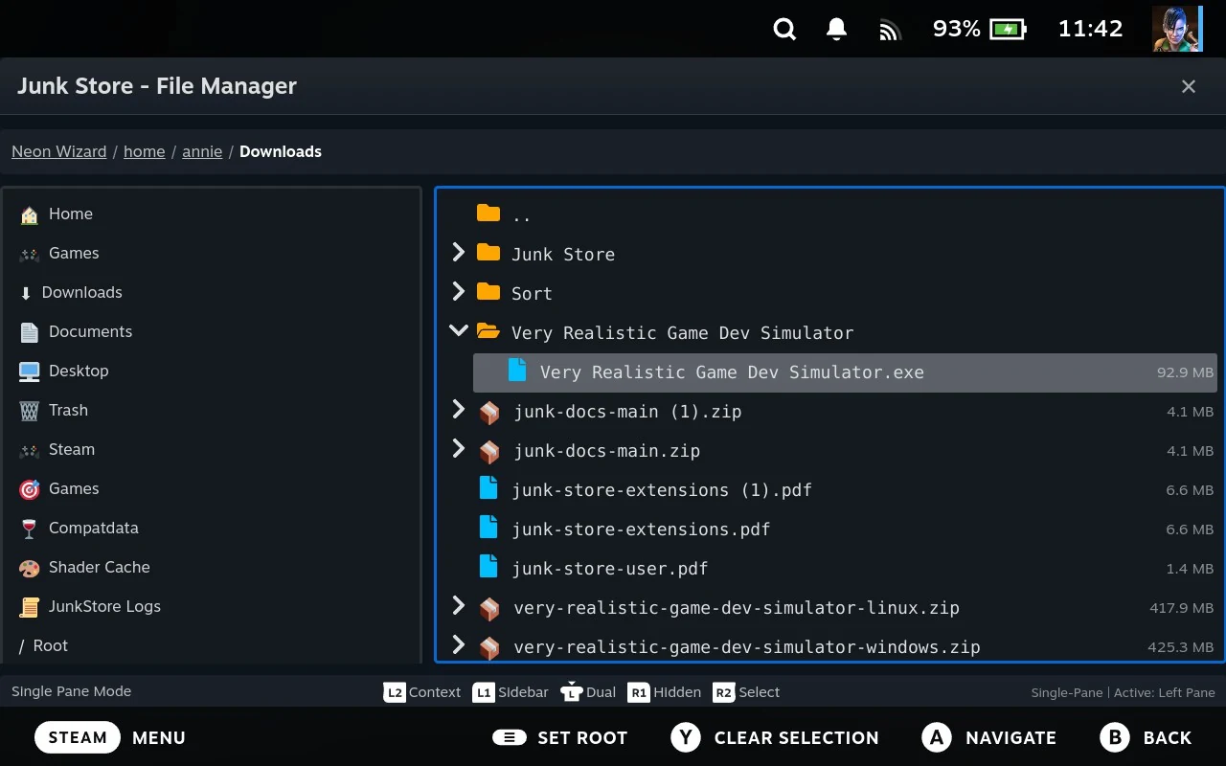
Task: Toggle R1 Hidden files
Action: pyautogui.click(x=664, y=692)
